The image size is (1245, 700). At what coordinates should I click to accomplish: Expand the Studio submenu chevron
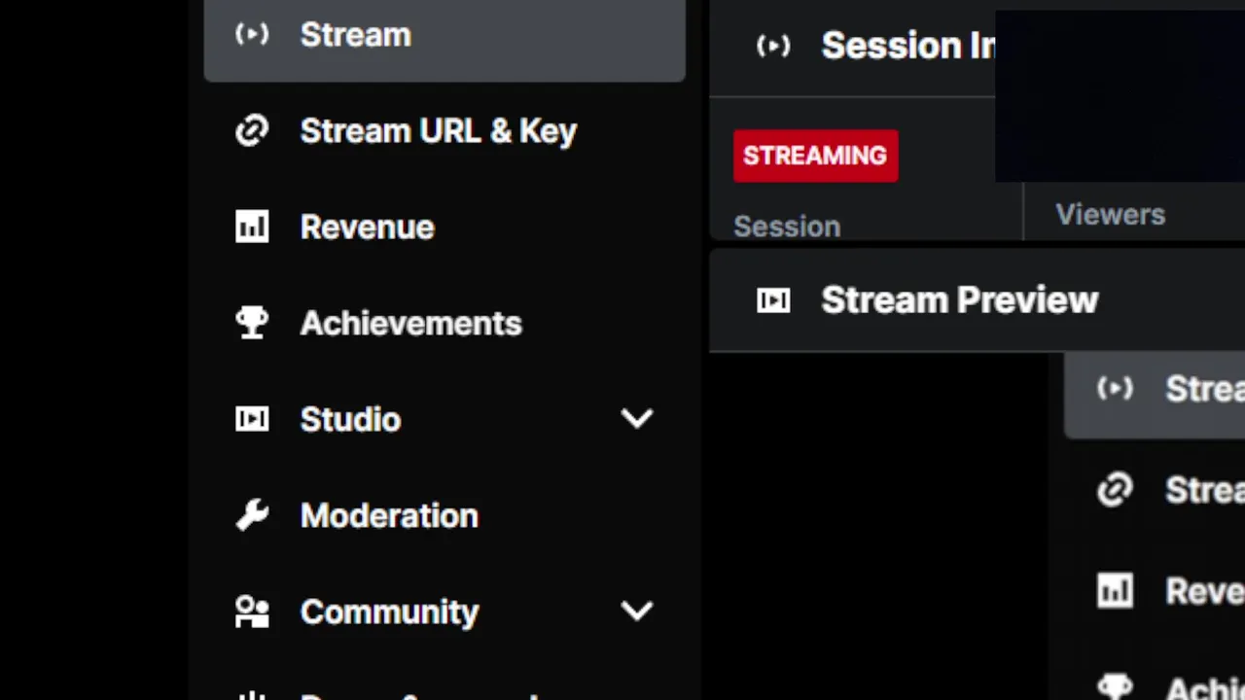tap(637, 419)
